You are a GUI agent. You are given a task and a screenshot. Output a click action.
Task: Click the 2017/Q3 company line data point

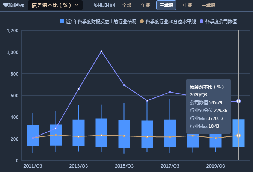170,92
